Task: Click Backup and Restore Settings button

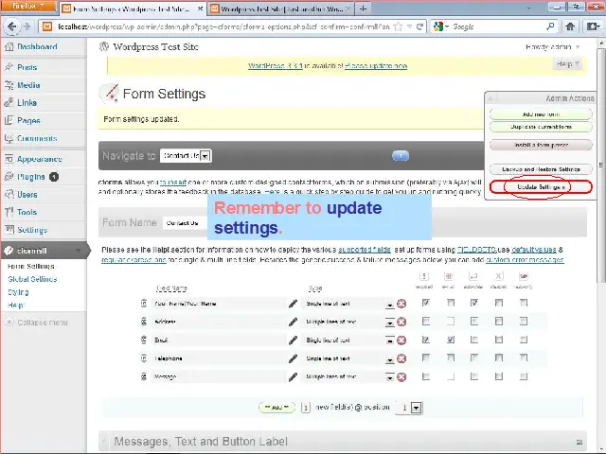Action: click(541, 169)
